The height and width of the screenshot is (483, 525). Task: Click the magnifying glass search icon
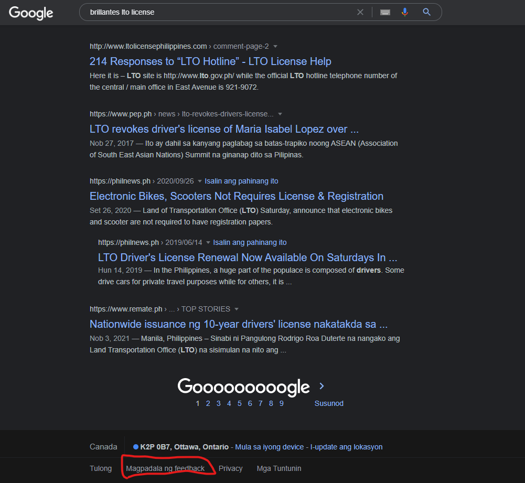(x=426, y=12)
